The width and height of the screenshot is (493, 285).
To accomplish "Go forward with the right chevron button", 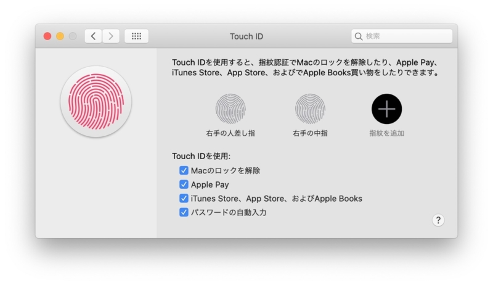I will click(x=111, y=36).
